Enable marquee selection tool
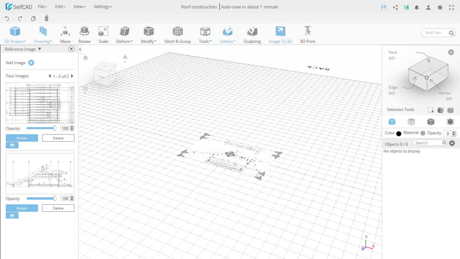 tap(431, 110)
